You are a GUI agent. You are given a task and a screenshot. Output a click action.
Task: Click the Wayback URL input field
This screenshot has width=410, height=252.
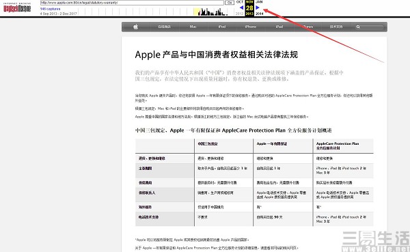tap(132, 3)
